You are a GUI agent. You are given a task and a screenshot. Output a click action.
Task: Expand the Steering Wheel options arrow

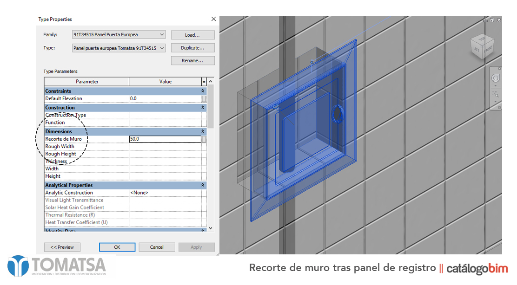[x=496, y=84]
